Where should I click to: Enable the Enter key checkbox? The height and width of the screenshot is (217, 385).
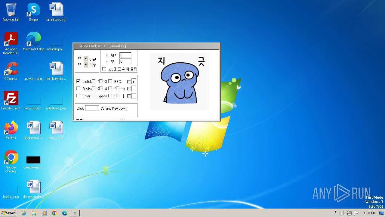[79, 96]
